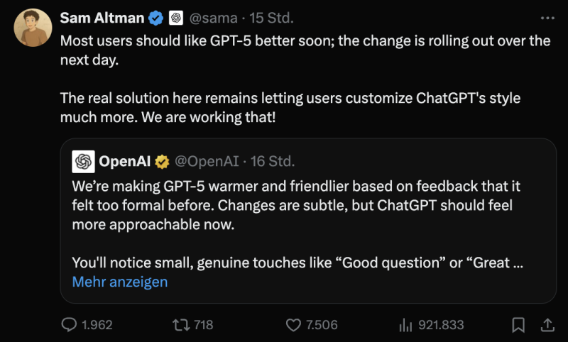Screen dimensions: 568x342
Task: Expand quoted tweet via Mehr anzeigen
Action: 120,282
